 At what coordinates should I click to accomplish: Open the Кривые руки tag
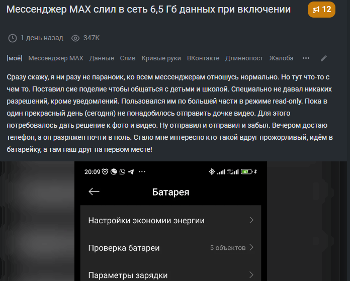click(x=161, y=58)
